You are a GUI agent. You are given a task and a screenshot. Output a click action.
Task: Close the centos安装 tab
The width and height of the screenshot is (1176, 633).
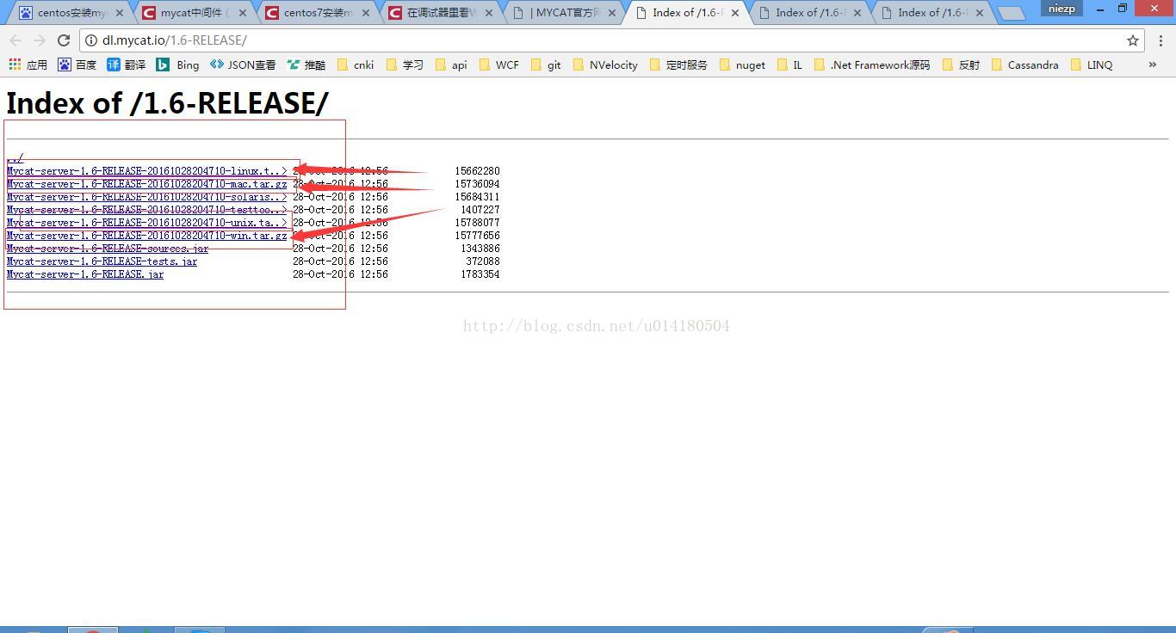click(120, 13)
